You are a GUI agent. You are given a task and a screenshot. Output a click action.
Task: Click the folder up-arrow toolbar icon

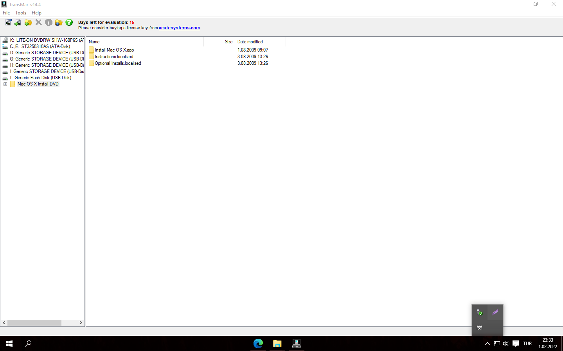[x=59, y=22]
